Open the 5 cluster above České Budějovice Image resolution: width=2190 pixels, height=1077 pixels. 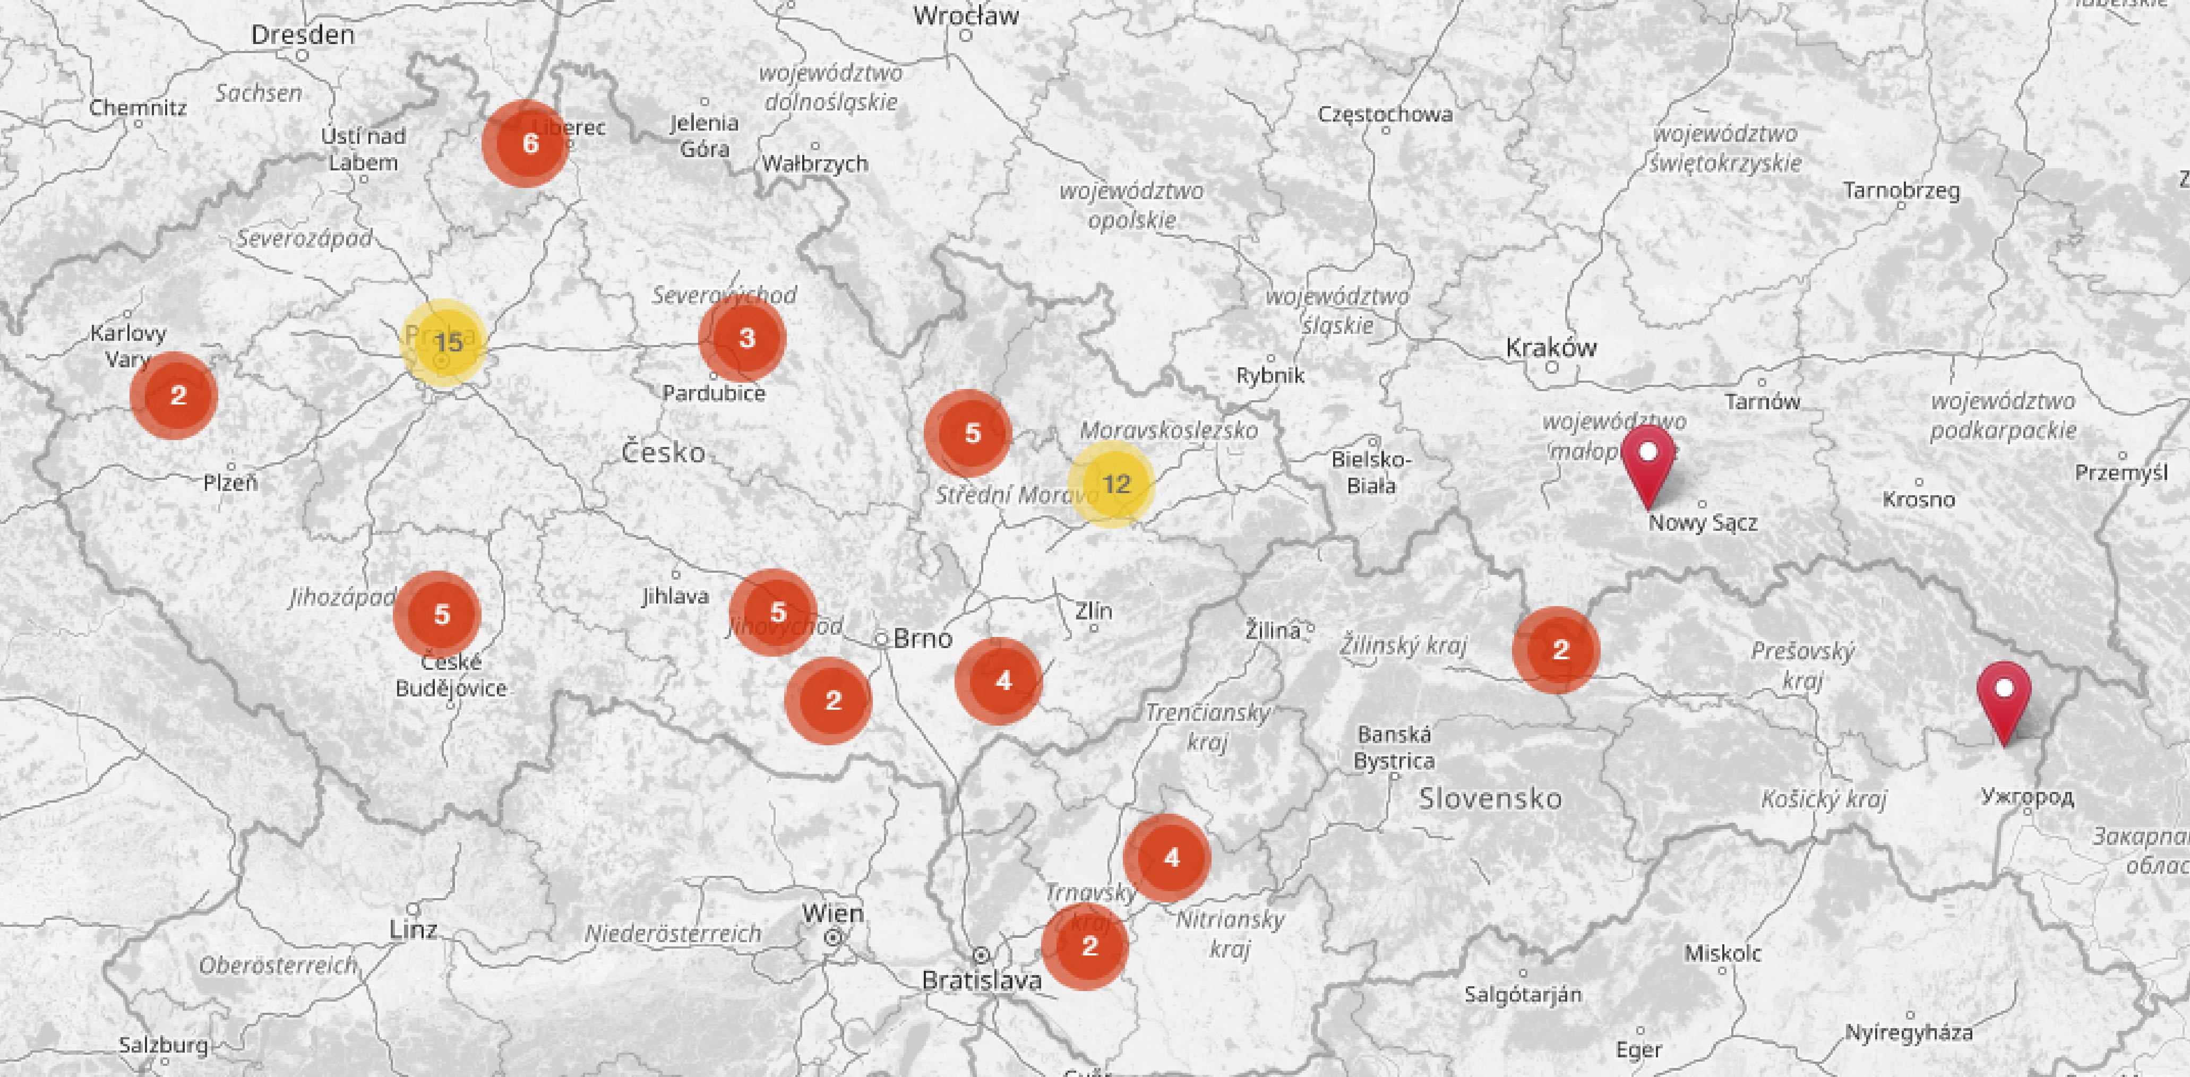click(438, 615)
